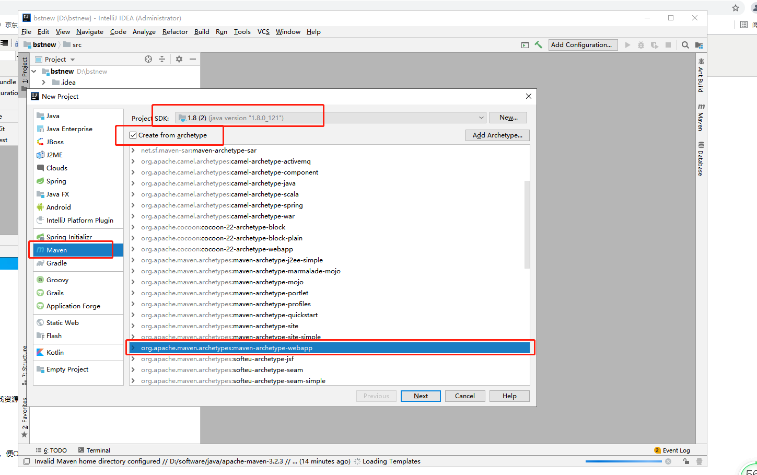The image size is (757, 475).
Task: Open the Tools menu
Action: pos(242,32)
